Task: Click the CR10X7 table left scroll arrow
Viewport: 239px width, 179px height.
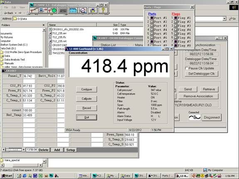Action: tap(4, 150)
